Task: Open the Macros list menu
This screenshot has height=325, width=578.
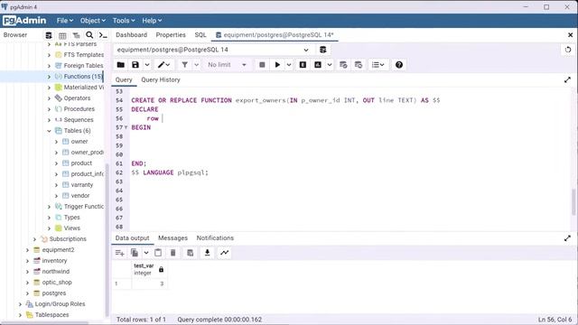Action: click(378, 65)
